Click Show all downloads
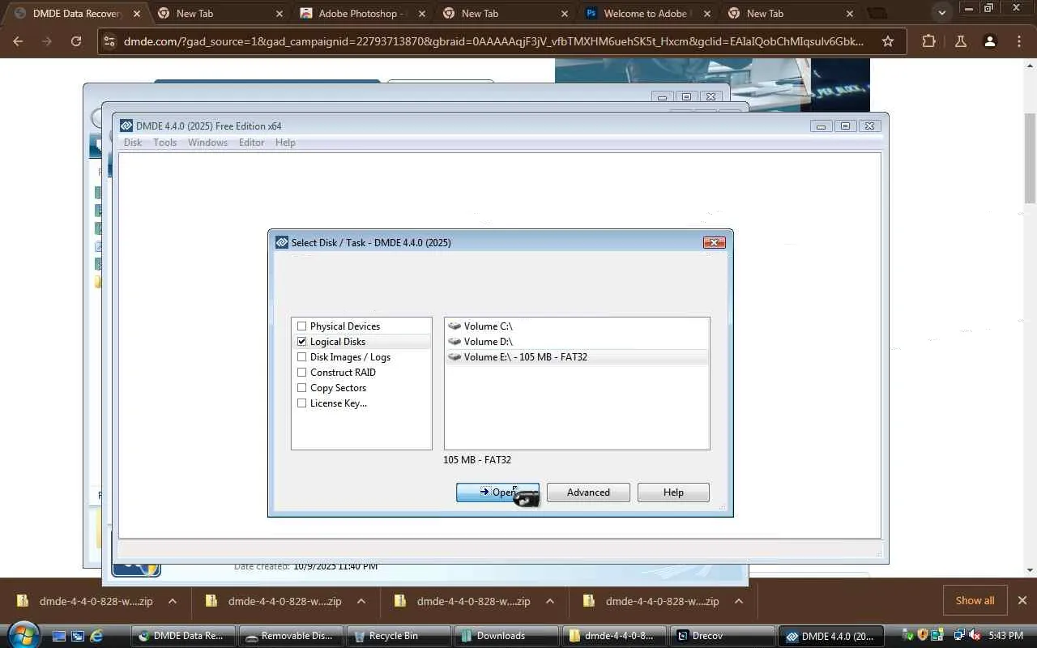 coord(975,601)
